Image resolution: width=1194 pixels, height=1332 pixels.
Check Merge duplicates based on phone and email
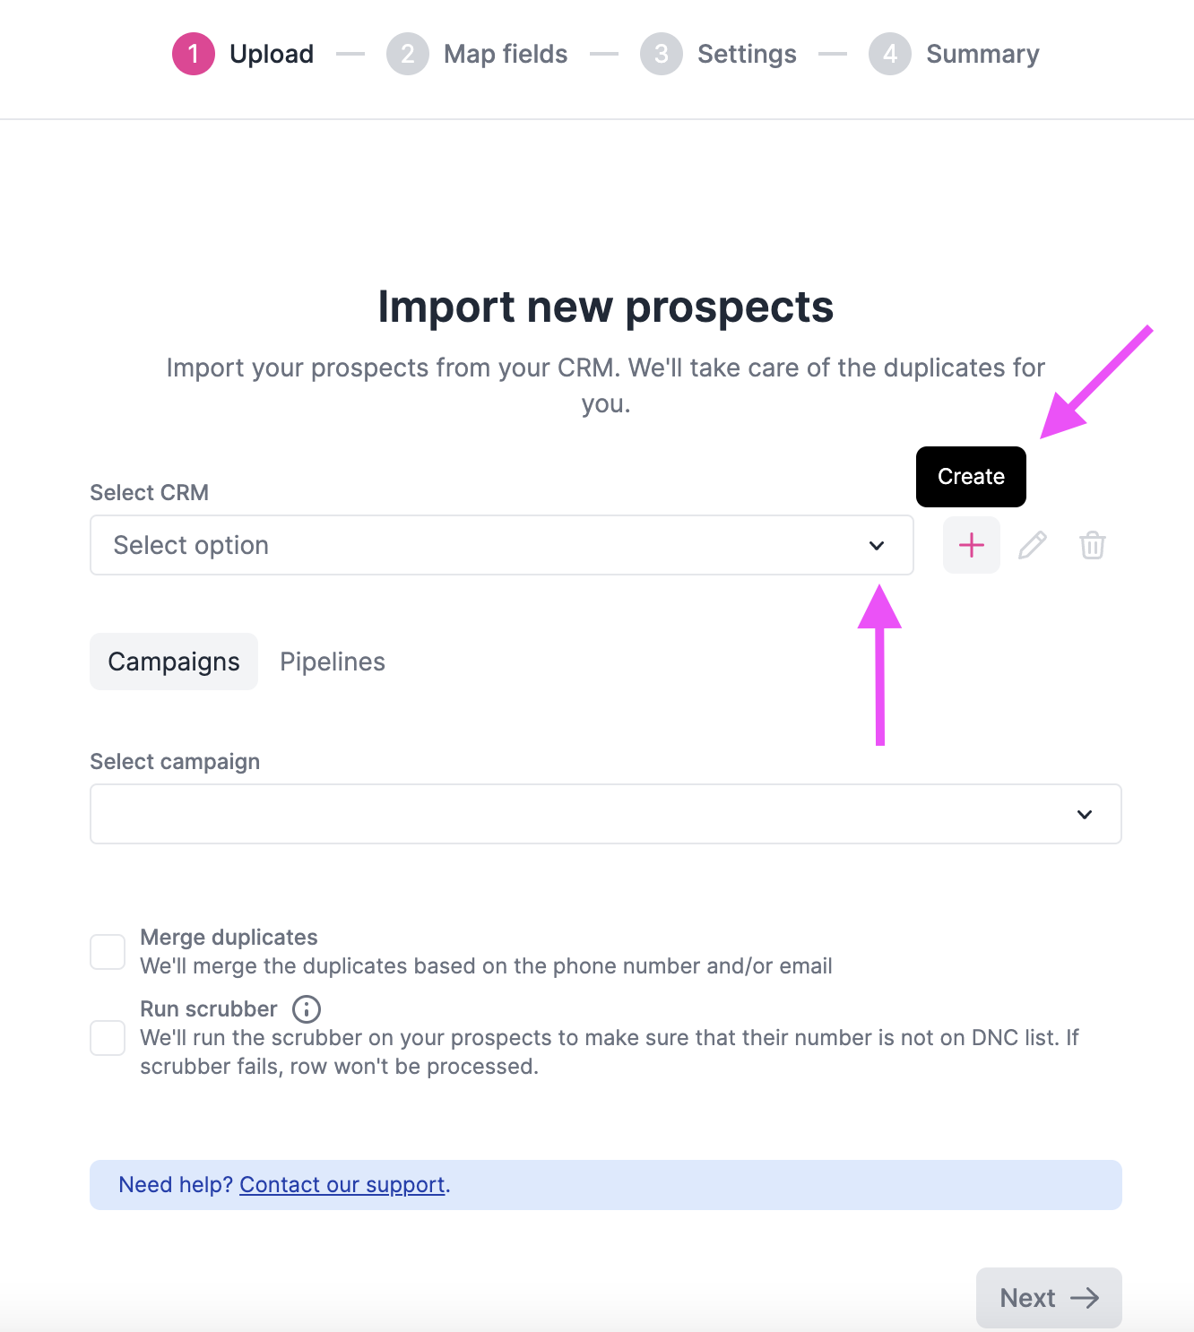coord(108,952)
